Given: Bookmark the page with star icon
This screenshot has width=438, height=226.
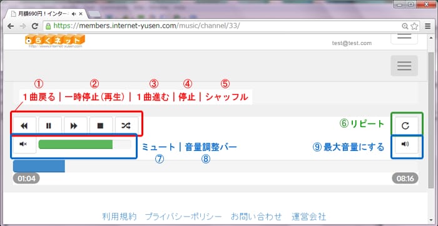Looking at the screenshot, I should (414, 26).
